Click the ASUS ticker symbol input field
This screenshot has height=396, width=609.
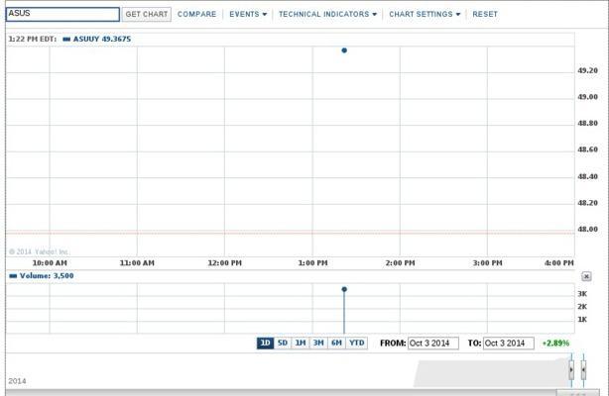[62, 14]
